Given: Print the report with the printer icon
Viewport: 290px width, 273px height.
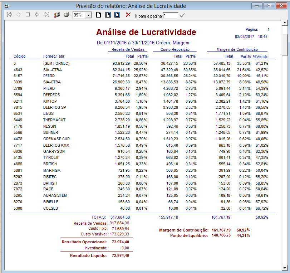Looking at the screenshot, I should pos(67,15).
